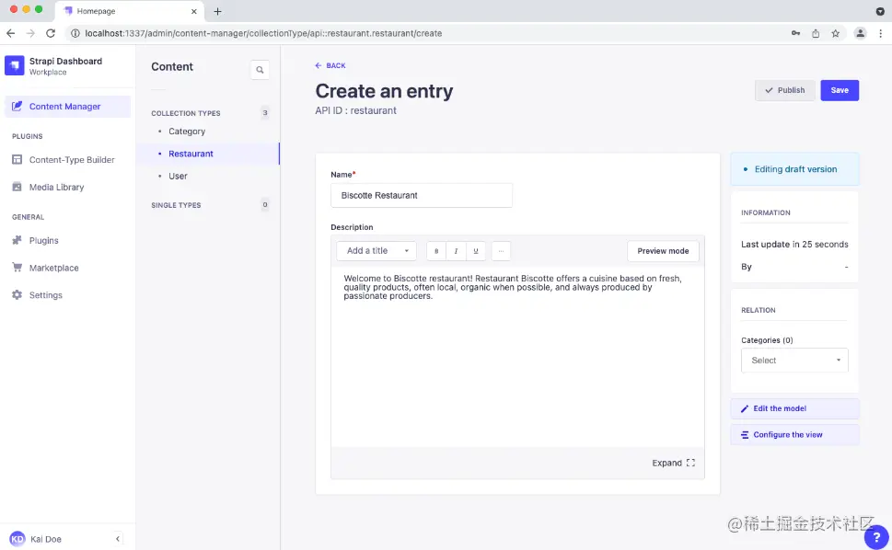Toggle bold formatting in editor

[436, 251]
